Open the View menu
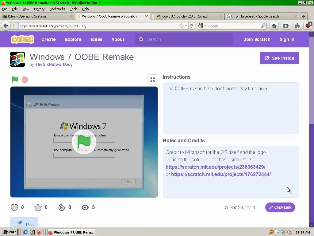The width and height of the screenshot is (314, 236). 26,9
